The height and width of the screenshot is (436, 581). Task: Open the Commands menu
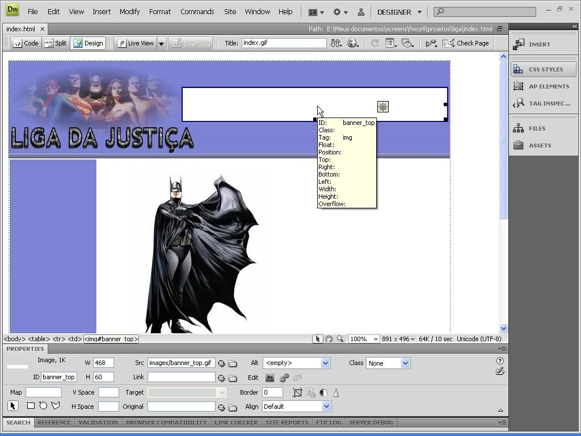pyautogui.click(x=197, y=12)
